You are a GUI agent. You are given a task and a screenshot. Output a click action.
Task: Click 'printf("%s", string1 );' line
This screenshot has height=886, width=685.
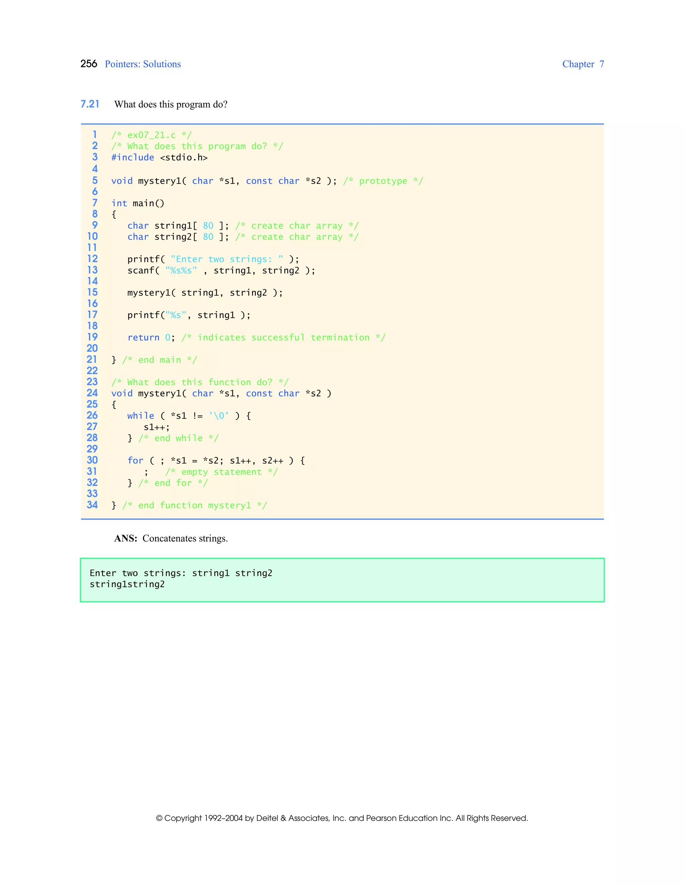[189, 315]
